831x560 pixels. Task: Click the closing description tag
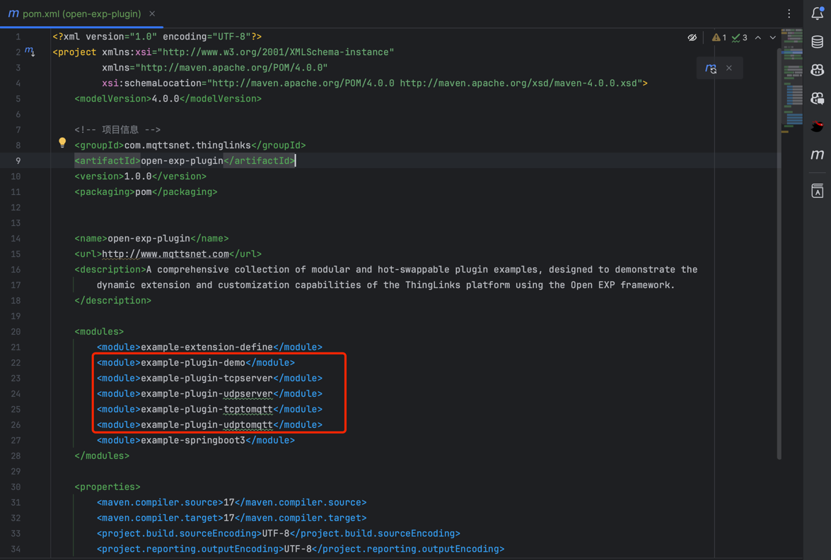pyautogui.click(x=113, y=301)
